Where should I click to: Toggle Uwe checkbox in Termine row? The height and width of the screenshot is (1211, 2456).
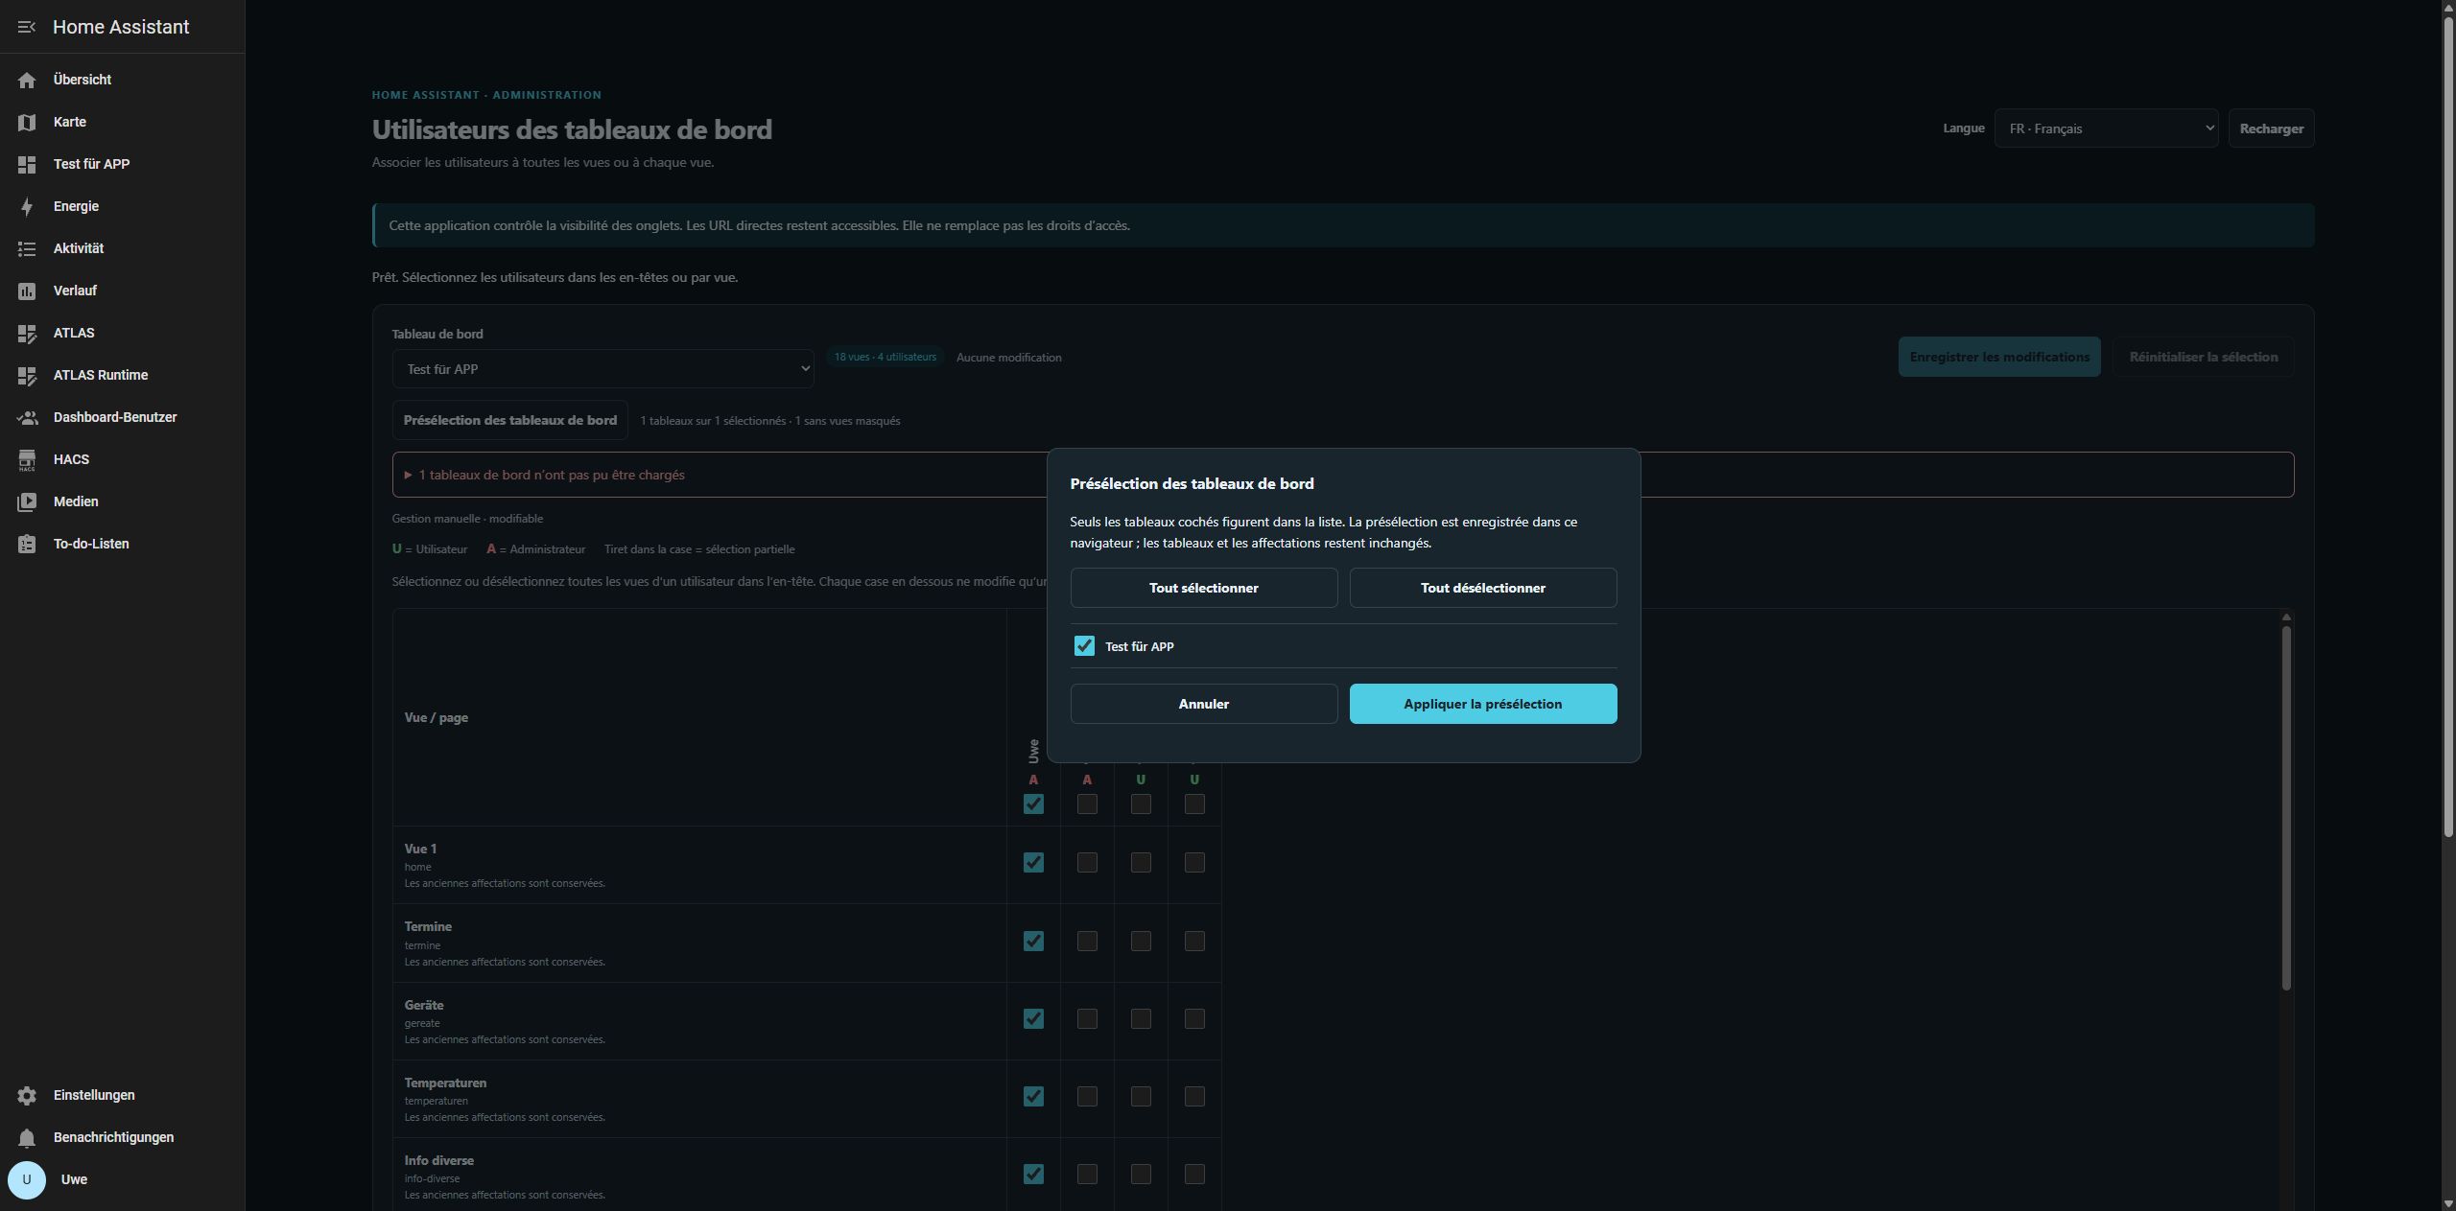(x=1033, y=941)
